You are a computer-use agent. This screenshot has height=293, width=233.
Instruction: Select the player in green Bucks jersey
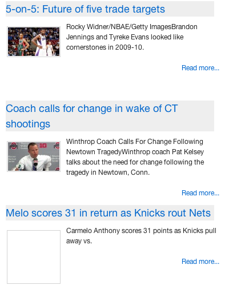[22, 45]
